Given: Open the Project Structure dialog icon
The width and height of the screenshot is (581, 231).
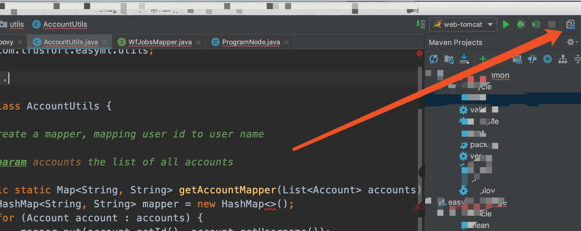Looking at the screenshot, I should [570, 24].
